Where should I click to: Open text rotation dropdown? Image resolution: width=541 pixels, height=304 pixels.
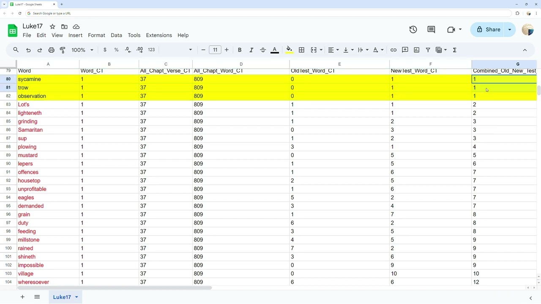(x=378, y=50)
